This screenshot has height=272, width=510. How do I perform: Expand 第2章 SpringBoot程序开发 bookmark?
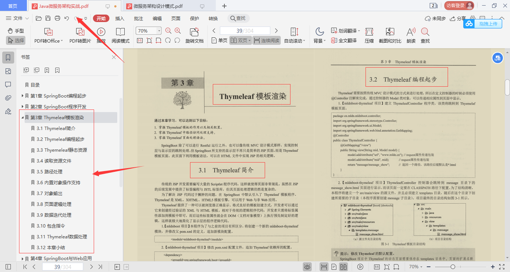pos(23,107)
